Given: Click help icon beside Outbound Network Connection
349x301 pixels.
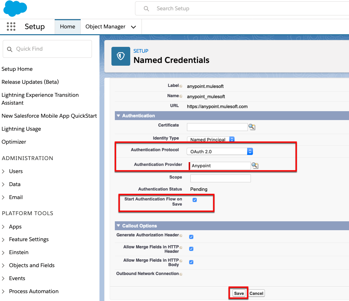Looking at the screenshot, I should coord(181,274).
